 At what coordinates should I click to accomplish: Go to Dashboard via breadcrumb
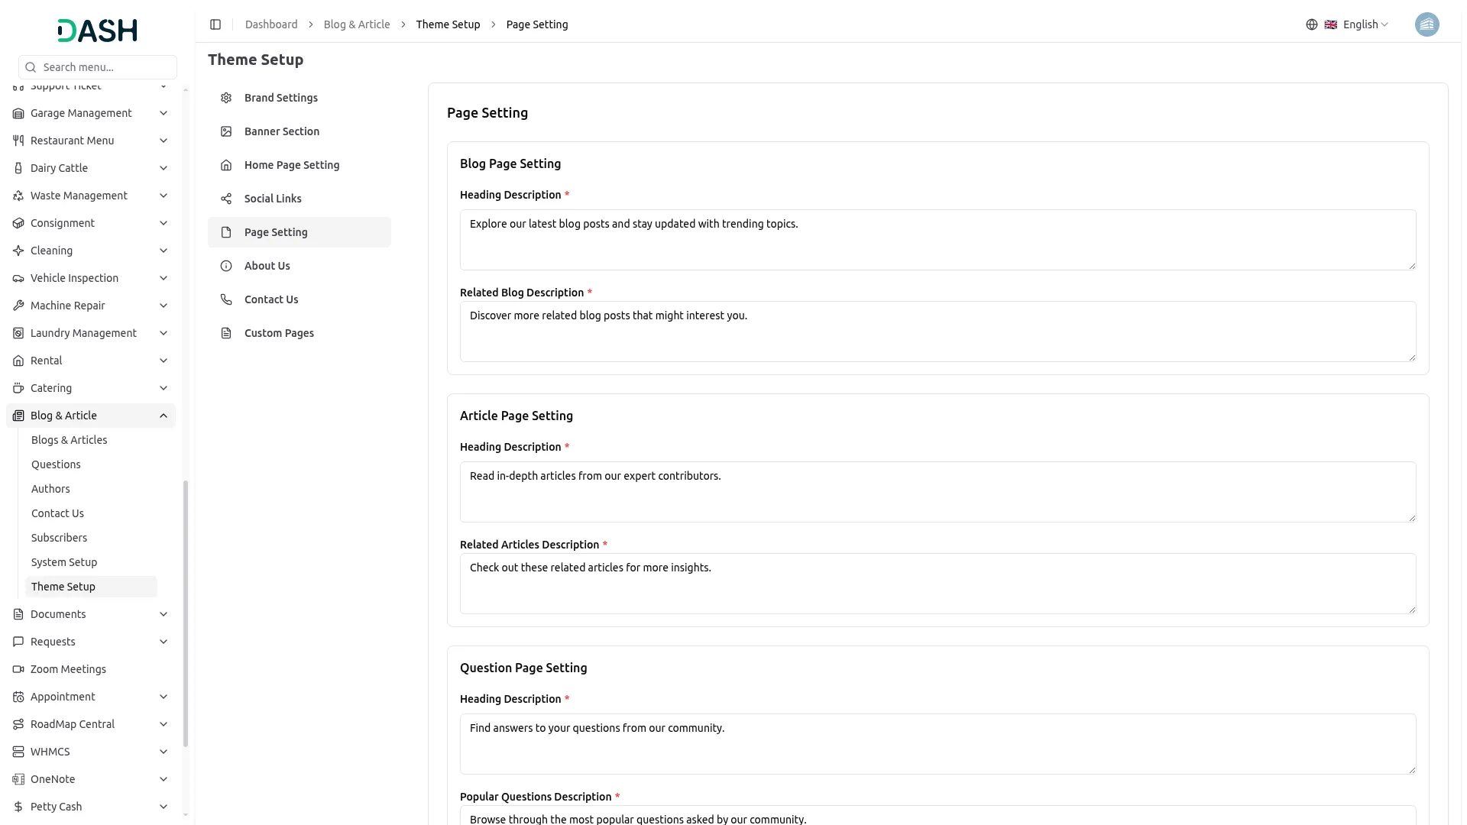click(271, 24)
